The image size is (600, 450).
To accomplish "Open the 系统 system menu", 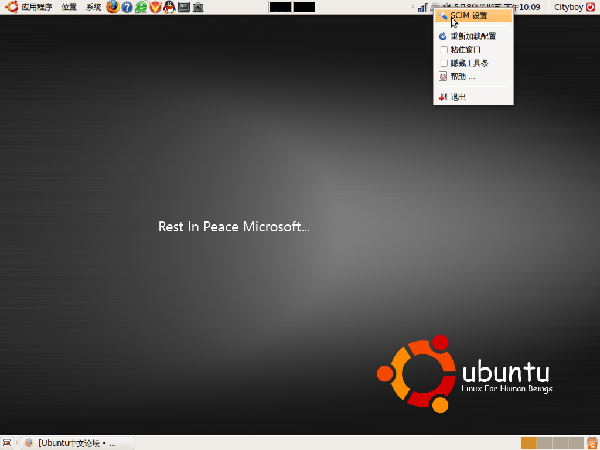I will pos(93,7).
